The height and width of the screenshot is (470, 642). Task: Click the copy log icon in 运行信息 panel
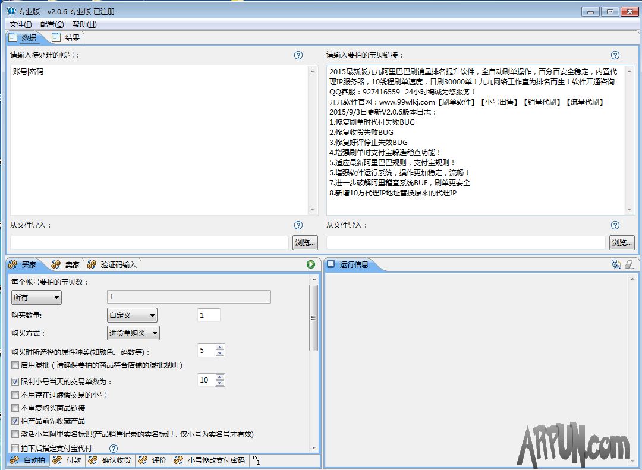[x=616, y=264]
